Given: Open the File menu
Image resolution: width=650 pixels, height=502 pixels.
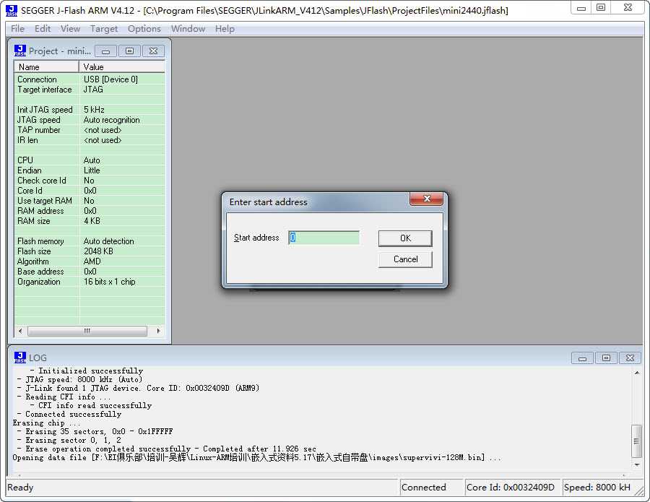Looking at the screenshot, I should point(17,29).
